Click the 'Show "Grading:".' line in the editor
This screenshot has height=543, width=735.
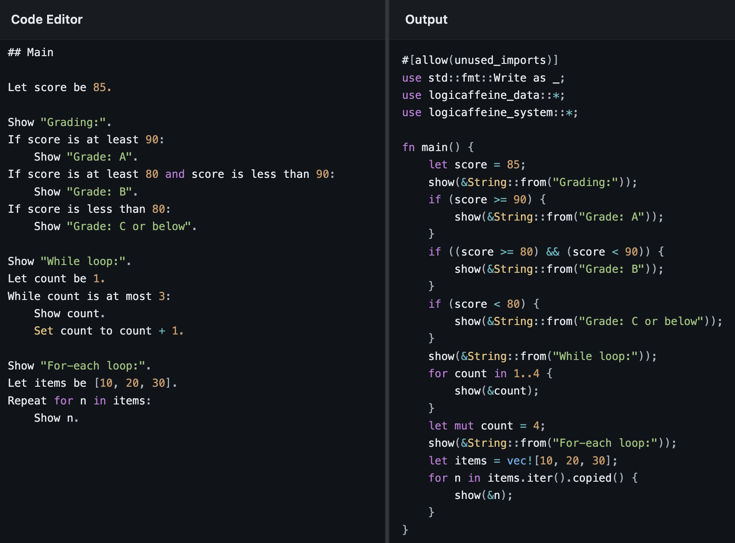[59, 122]
